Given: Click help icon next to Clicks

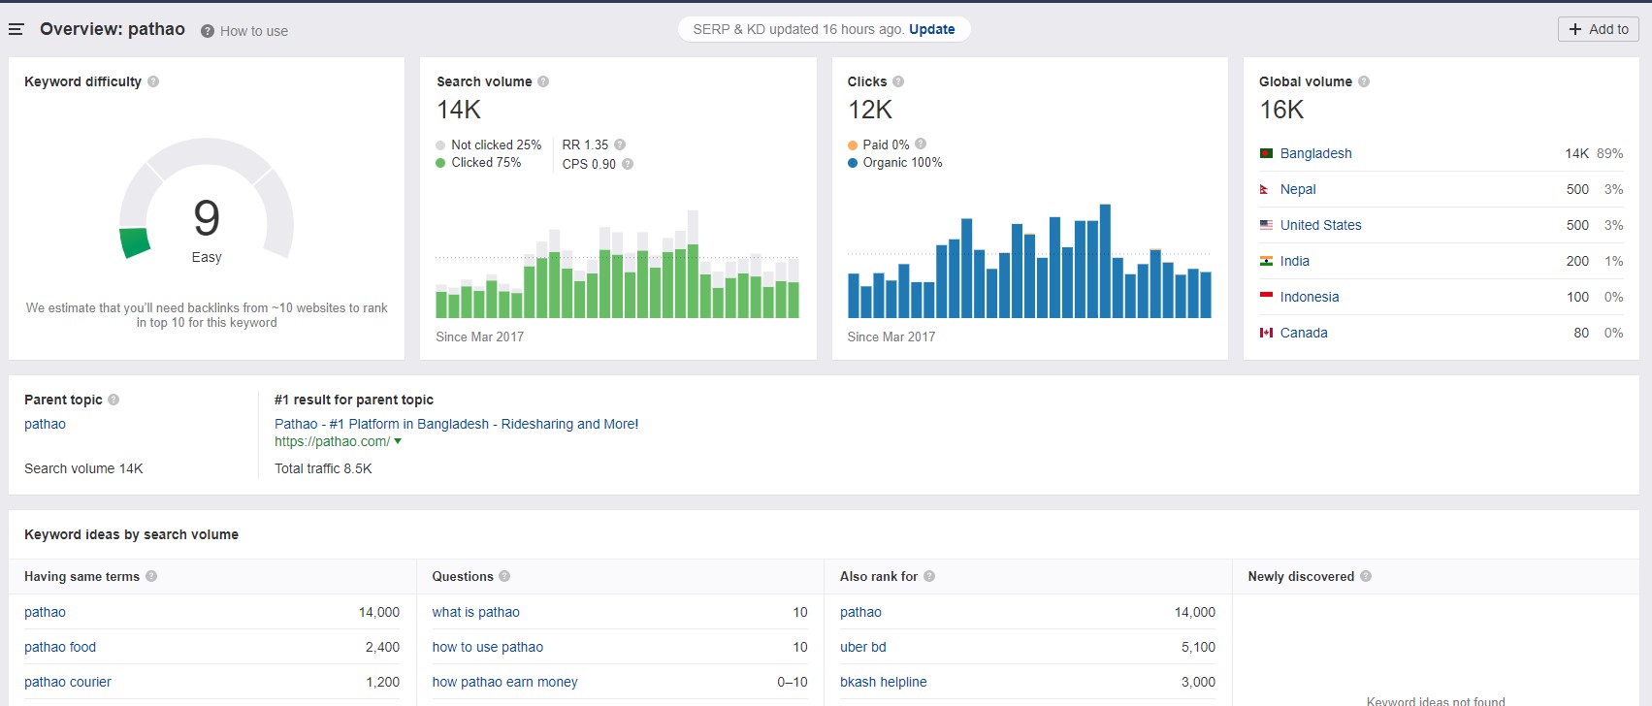Looking at the screenshot, I should pos(898,81).
